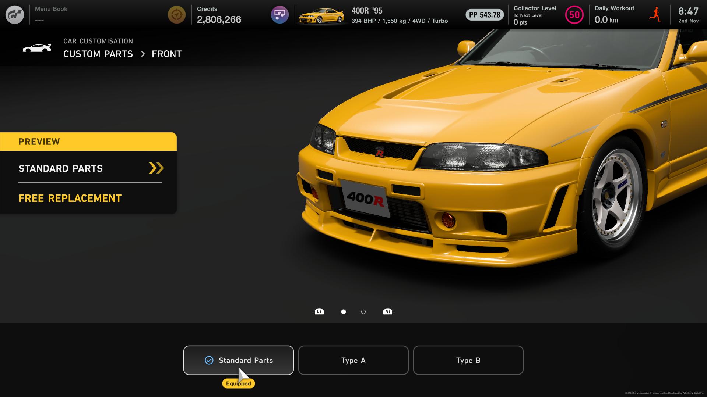Viewport: 707px width, 397px height.
Task: Click the Daily Workout 0.0 km value
Action: pos(606,20)
